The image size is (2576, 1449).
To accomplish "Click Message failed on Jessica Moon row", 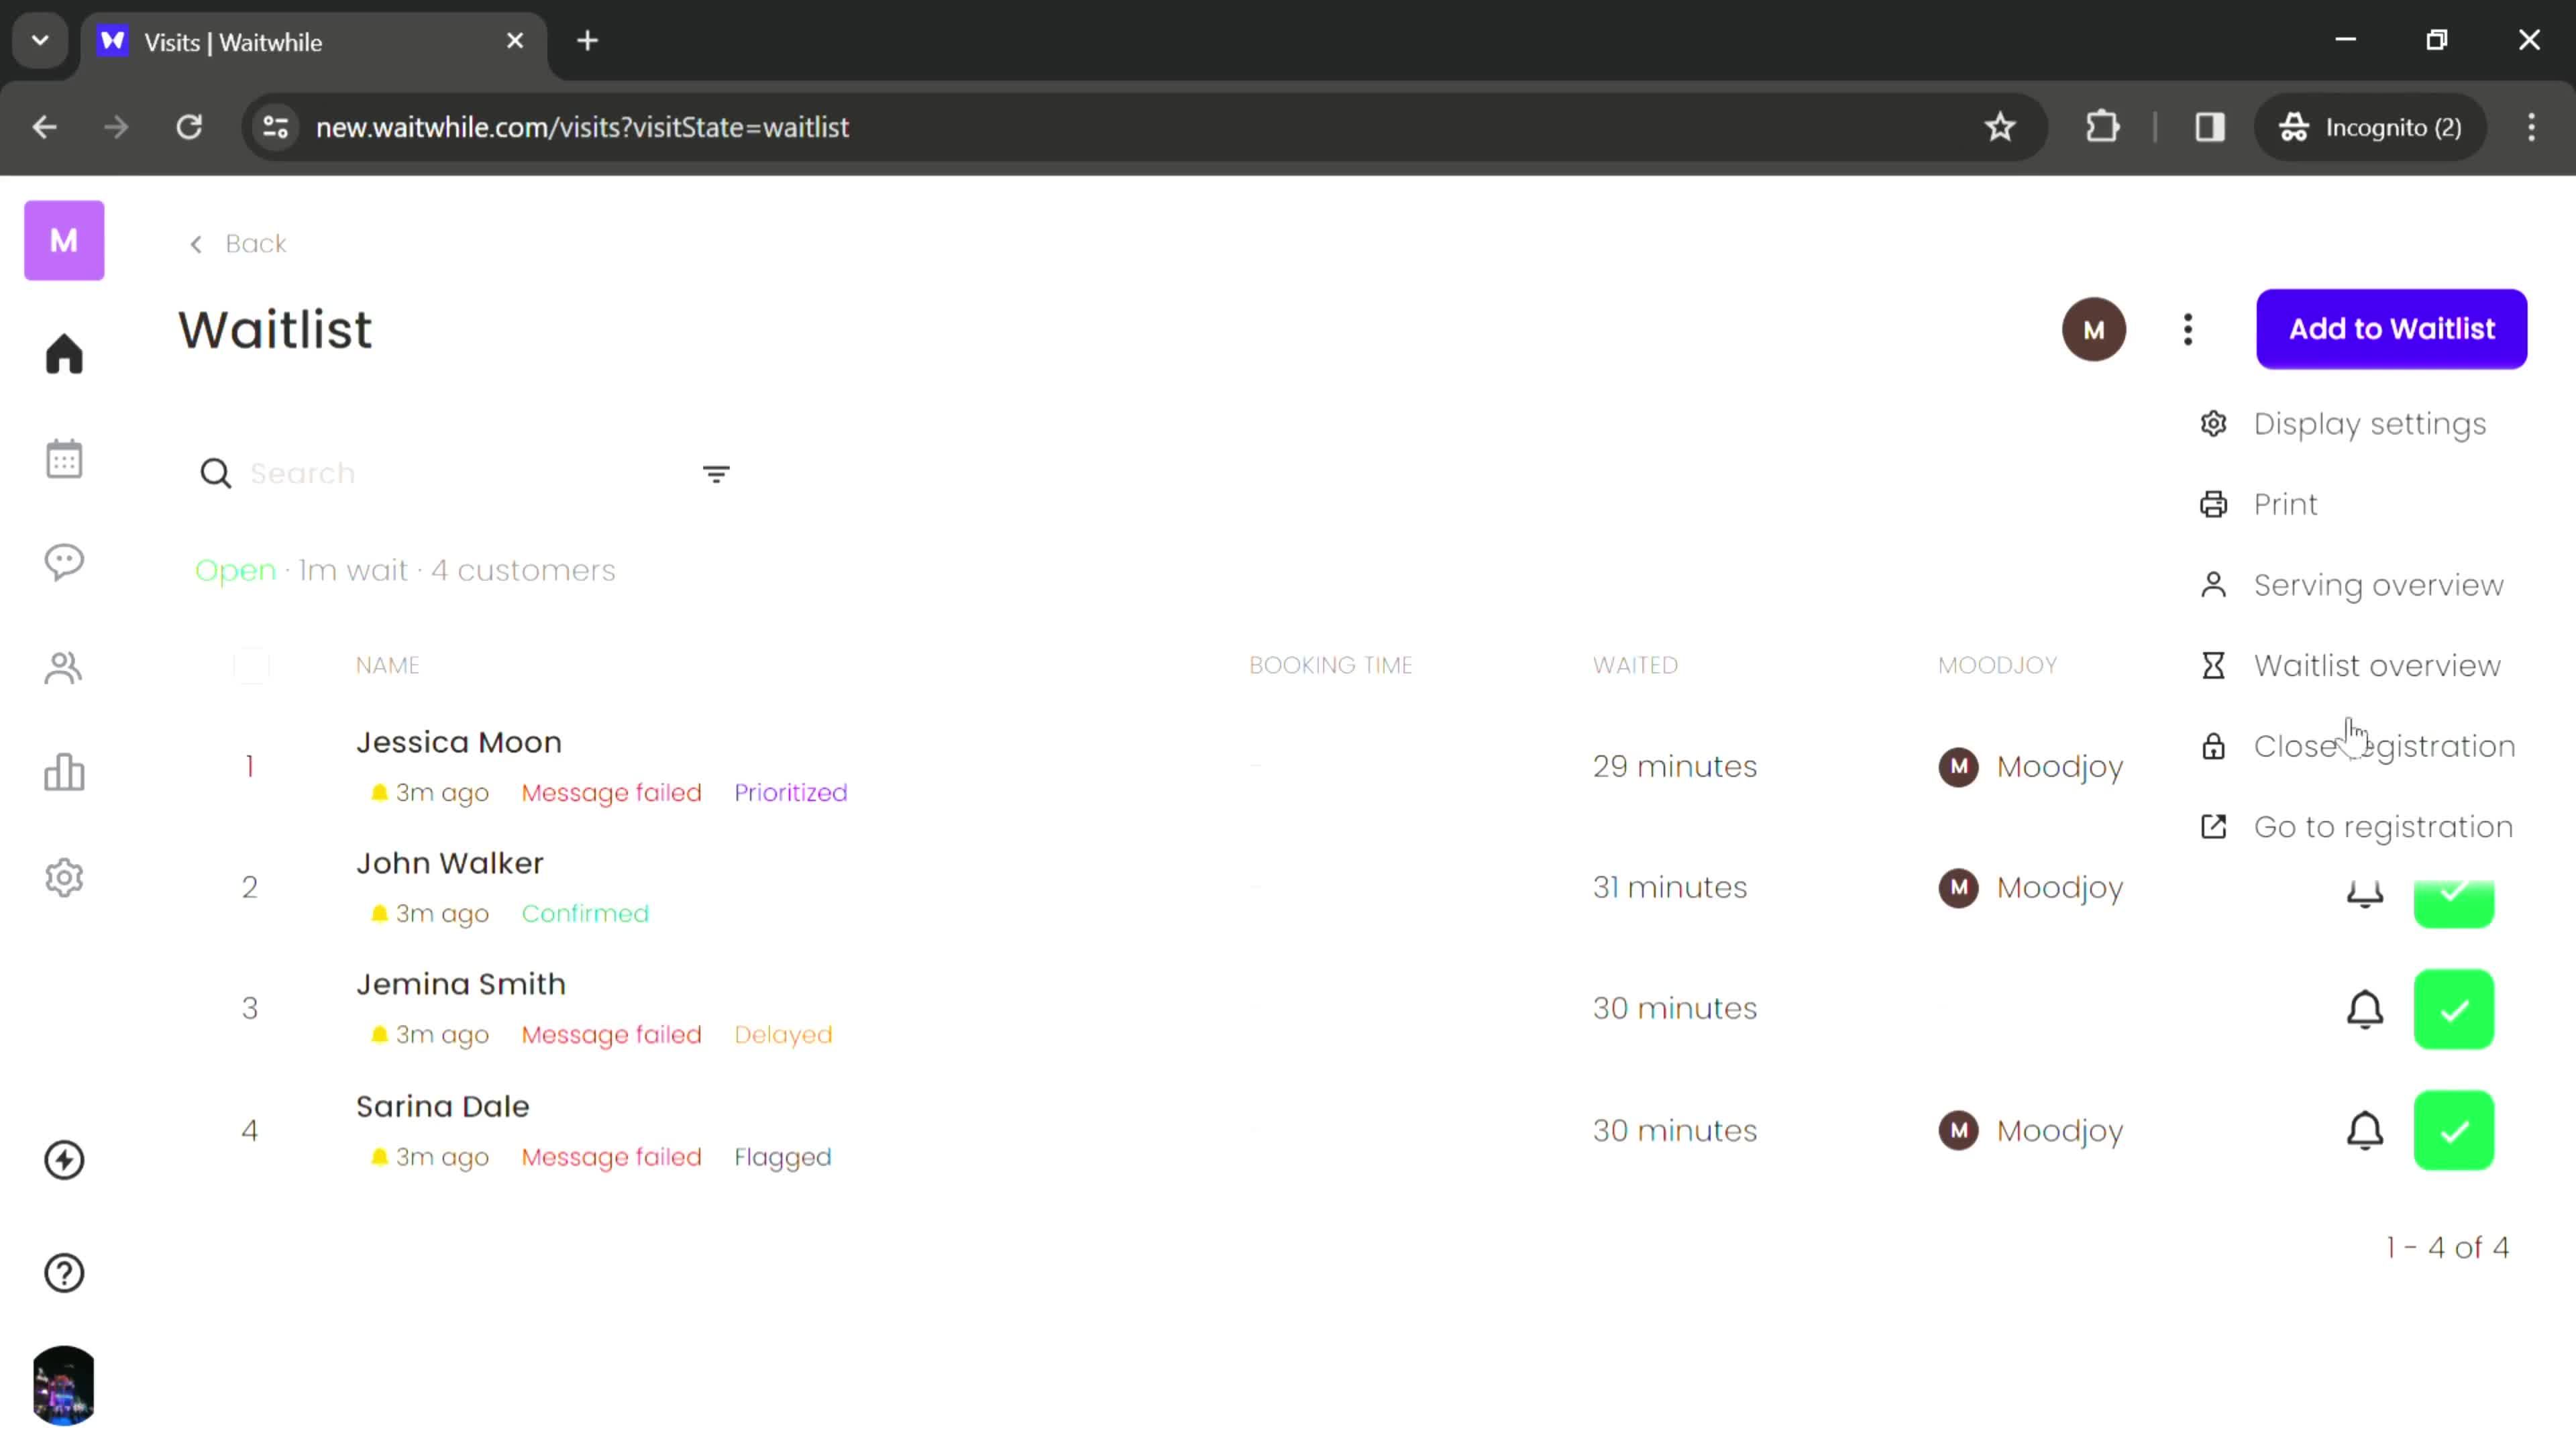I will (611, 793).
